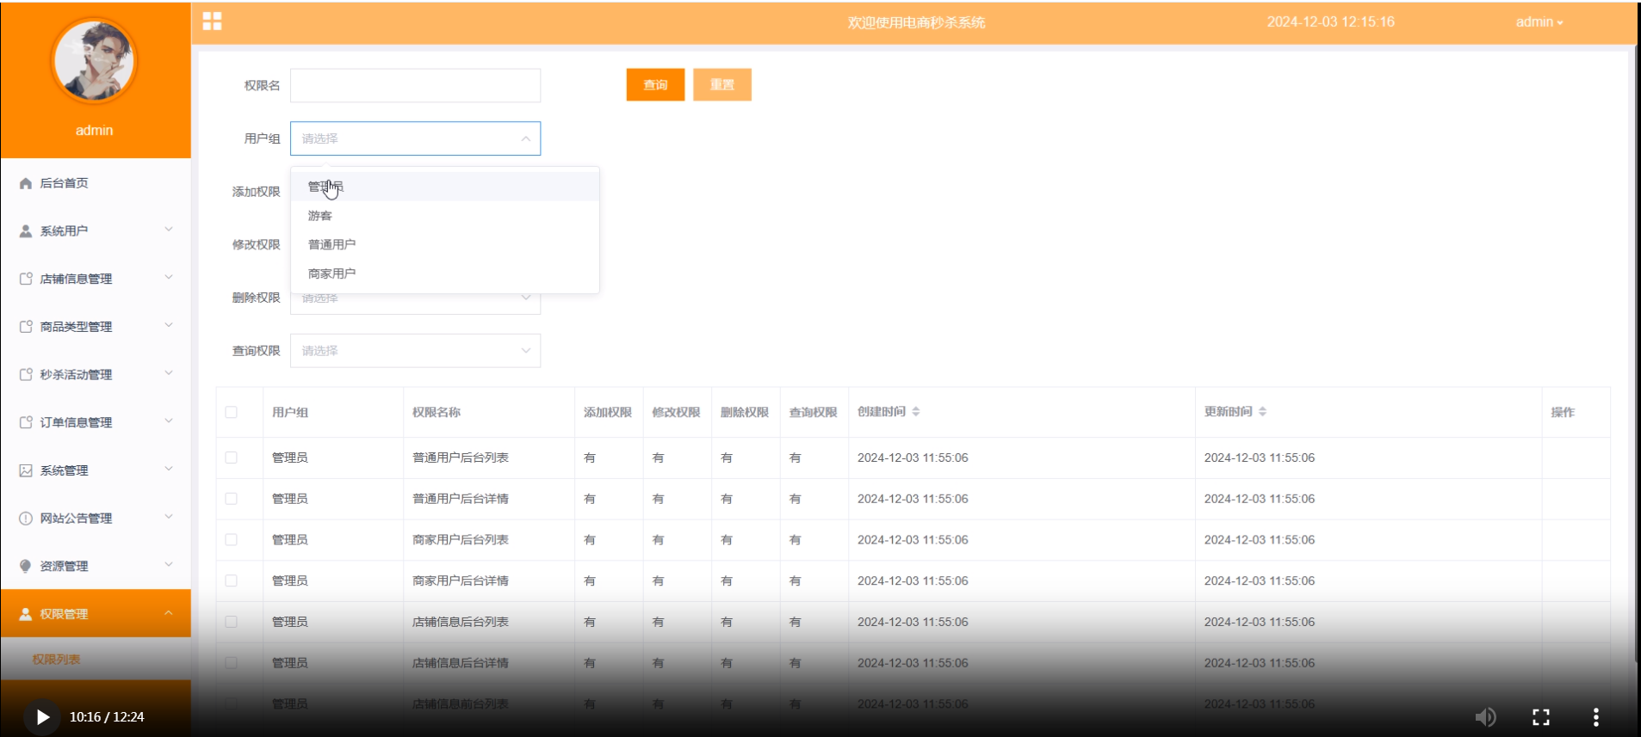Focus the 权限名 text input field
Screen dimensions: 1641x737
click(415, 85)
